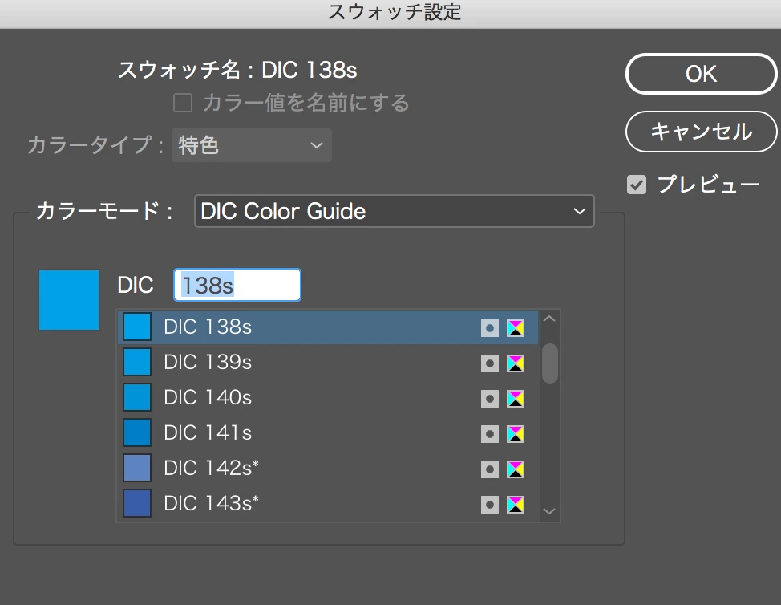Viewport: 781px width, 605px height.
Task: Click the DIC number input field
Action: point(237,285)
